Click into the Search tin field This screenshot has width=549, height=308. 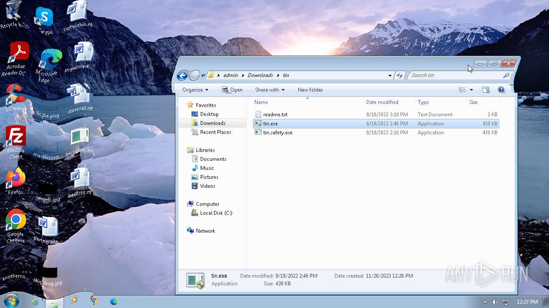point(455,75)
